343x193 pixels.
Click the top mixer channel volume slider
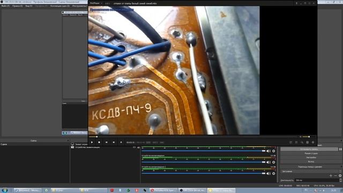click(x=204, y=151)
